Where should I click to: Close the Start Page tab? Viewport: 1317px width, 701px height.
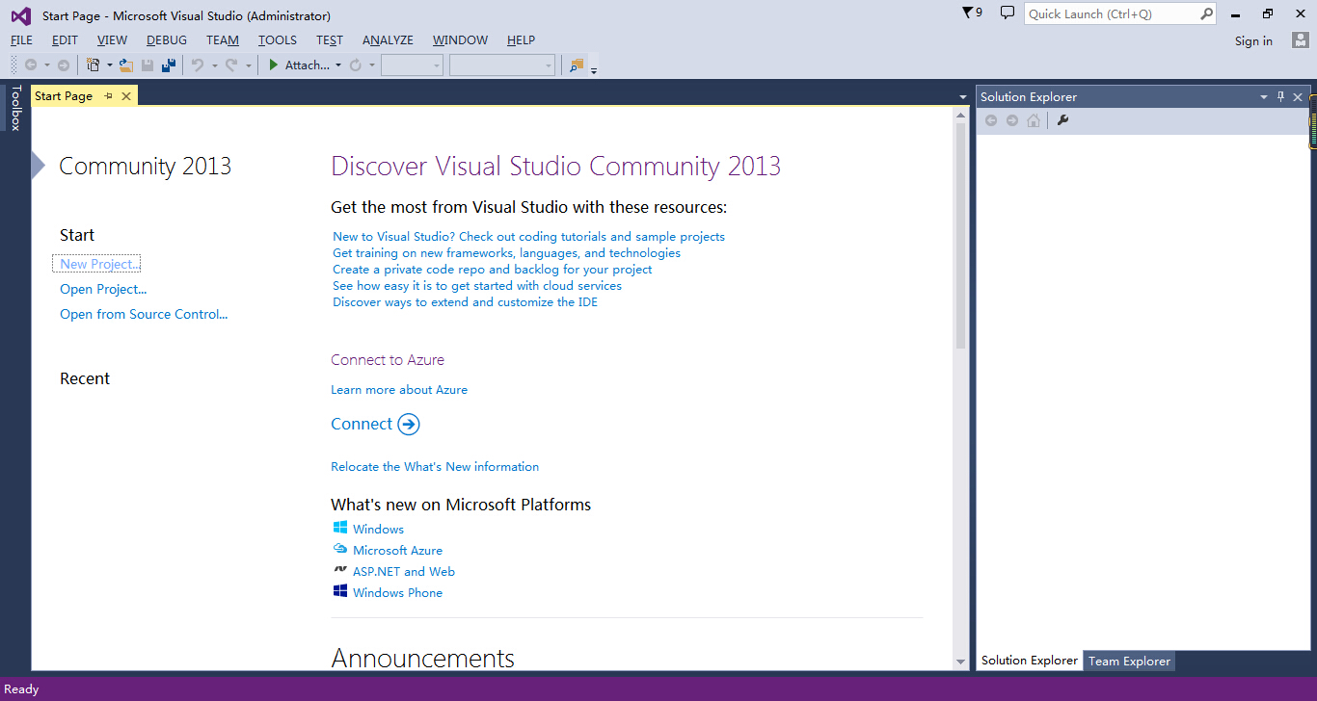[126, 96]
